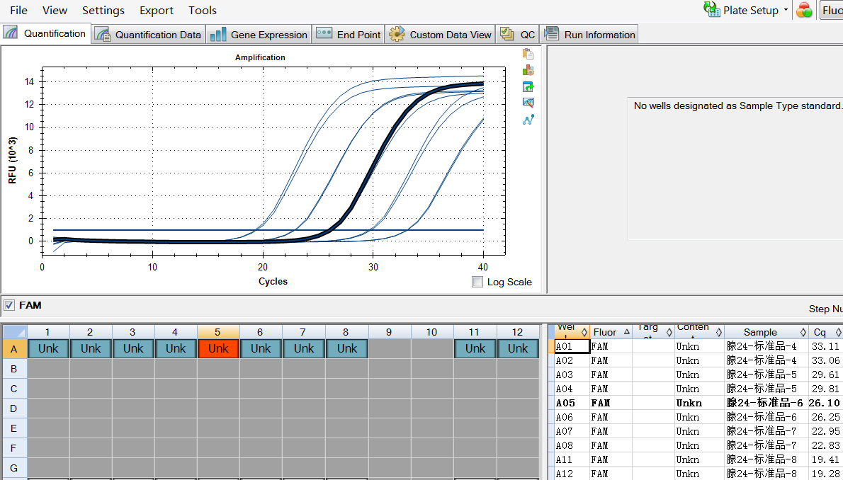Sort results table by Fluor column
843x480 pixels.
(x=611, y=331)
